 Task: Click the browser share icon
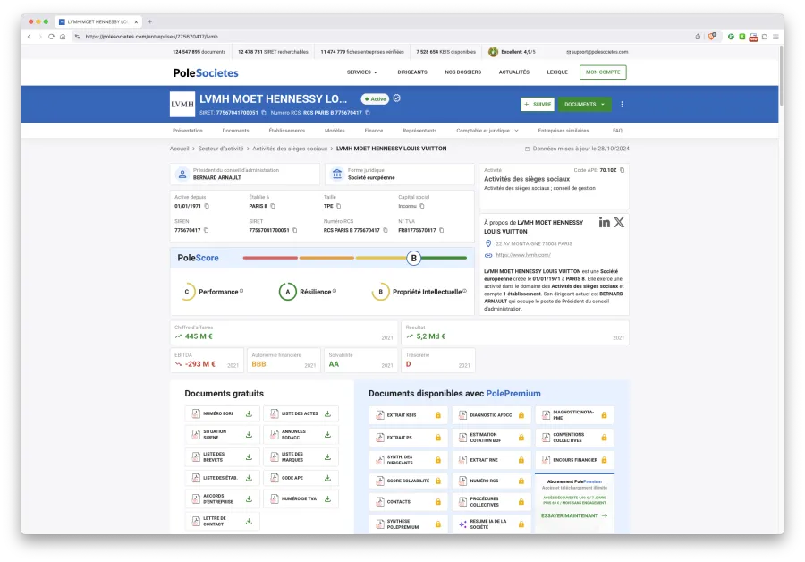tap(698, 37)
